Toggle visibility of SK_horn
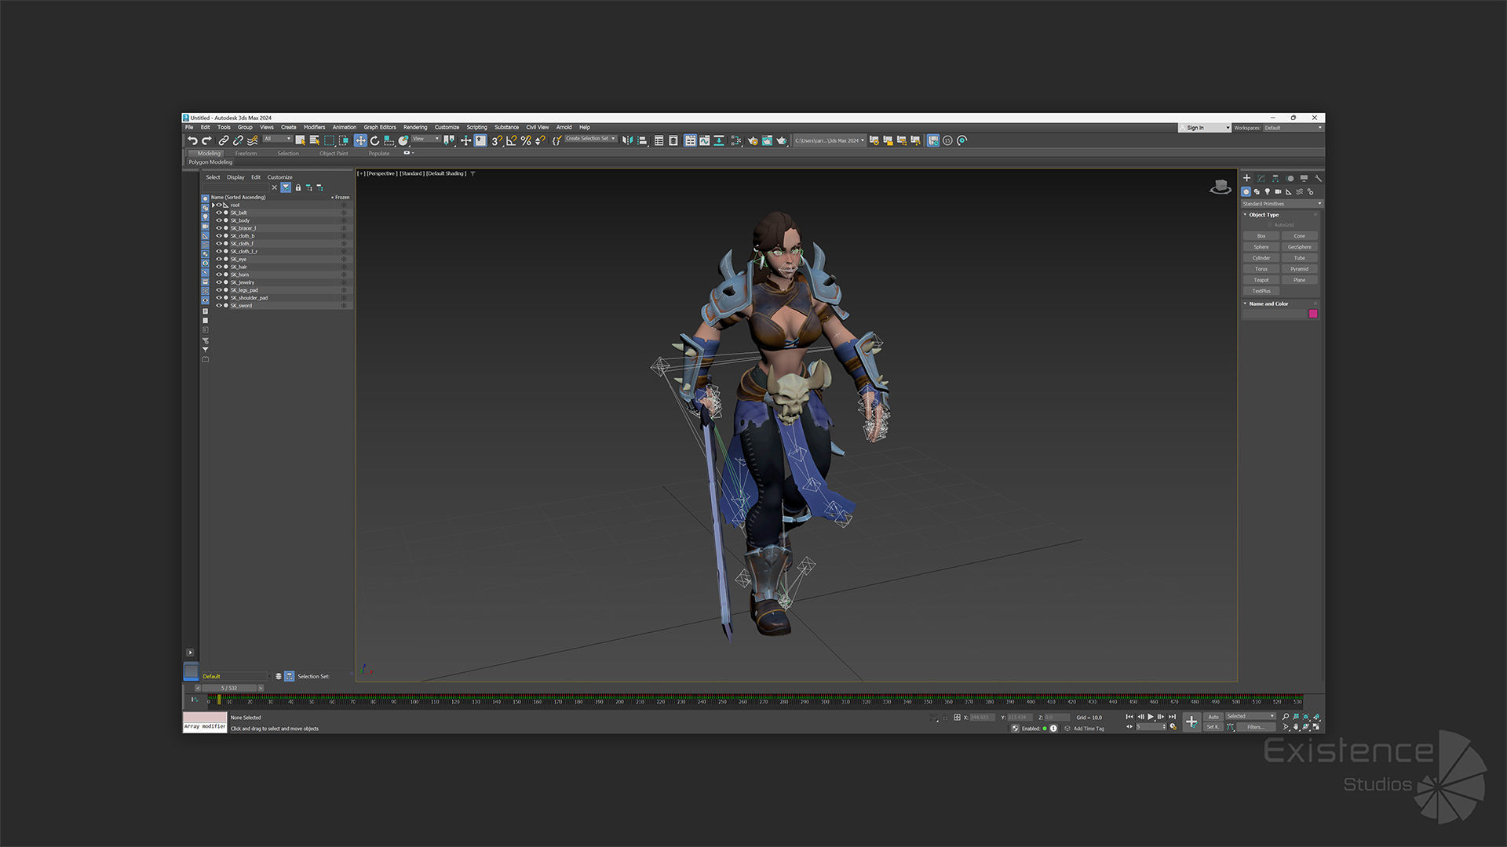The height and width of the screenshot is (847, 1507). 219,274
